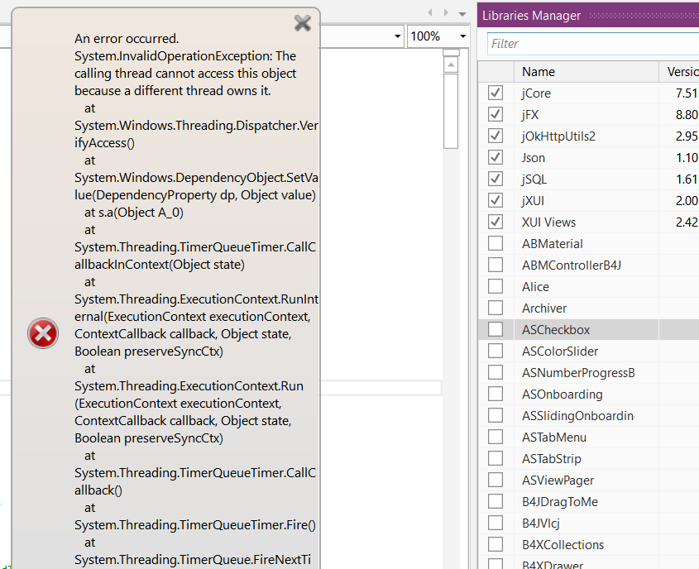This screenshot has width=699, height=569.
Task: Check the ABMControllerB4J library
Action: tap(496, 265)
